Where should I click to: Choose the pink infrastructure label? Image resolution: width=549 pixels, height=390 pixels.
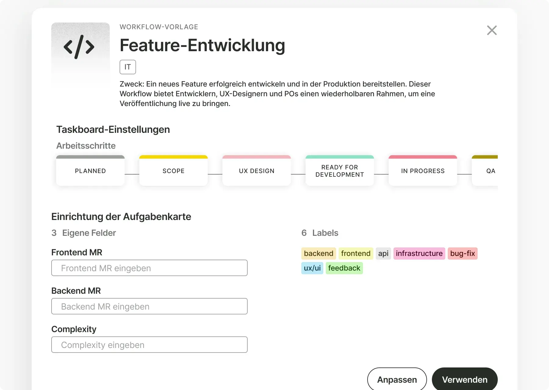(x=419, y=253)
